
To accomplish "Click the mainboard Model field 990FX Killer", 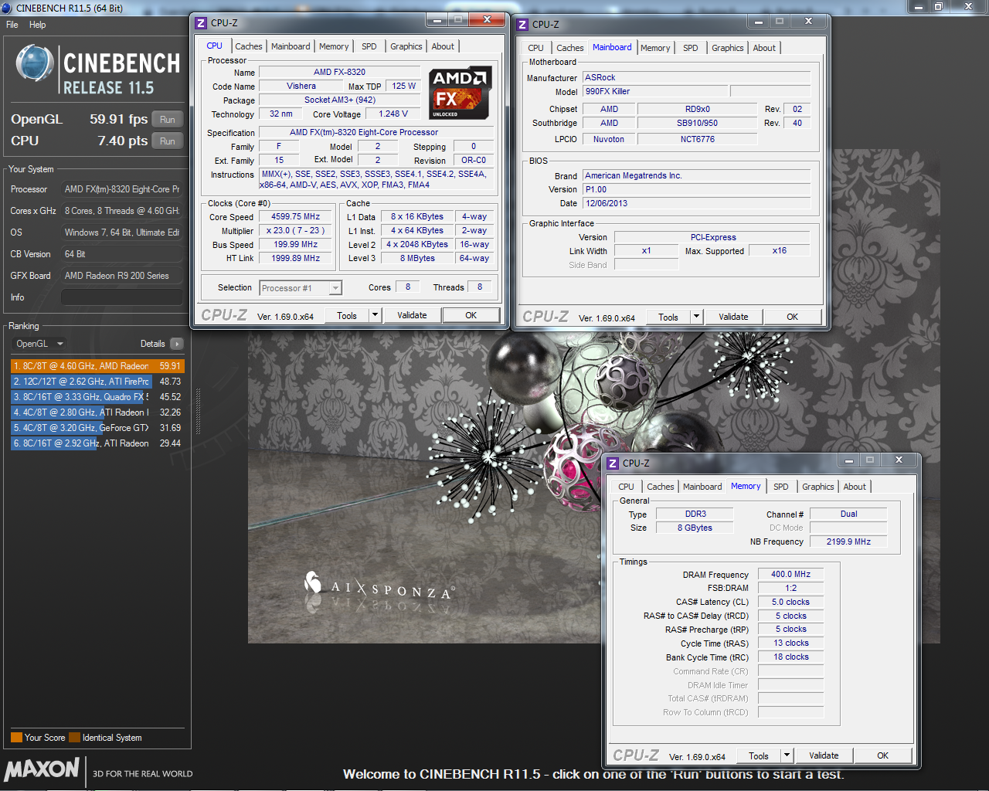I will pyautogui.click(x=654, y=91).
